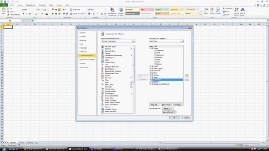This screenshot has height=151, width=269.
Task: Apply the Bad cell style swatch
Action: [x=147, y=10]
